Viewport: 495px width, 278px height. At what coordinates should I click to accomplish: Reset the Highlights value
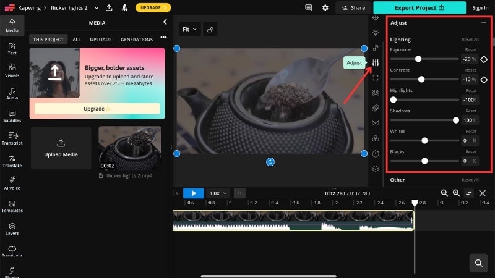tap(471, 90)
